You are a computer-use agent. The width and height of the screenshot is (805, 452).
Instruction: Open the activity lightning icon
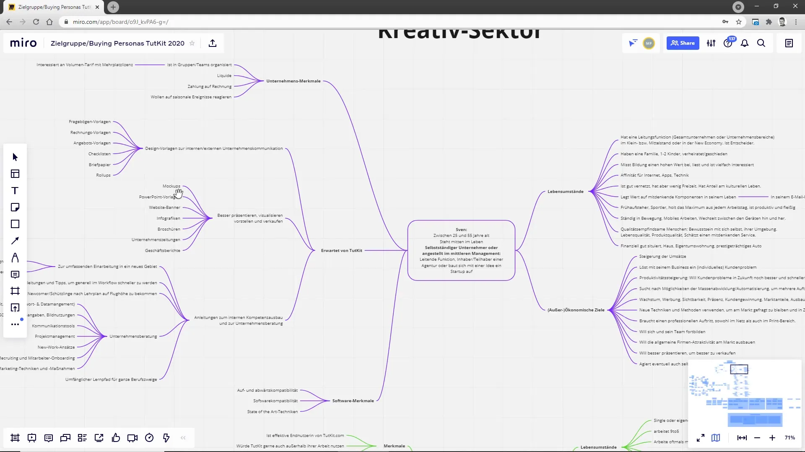[x=166, y=438]
